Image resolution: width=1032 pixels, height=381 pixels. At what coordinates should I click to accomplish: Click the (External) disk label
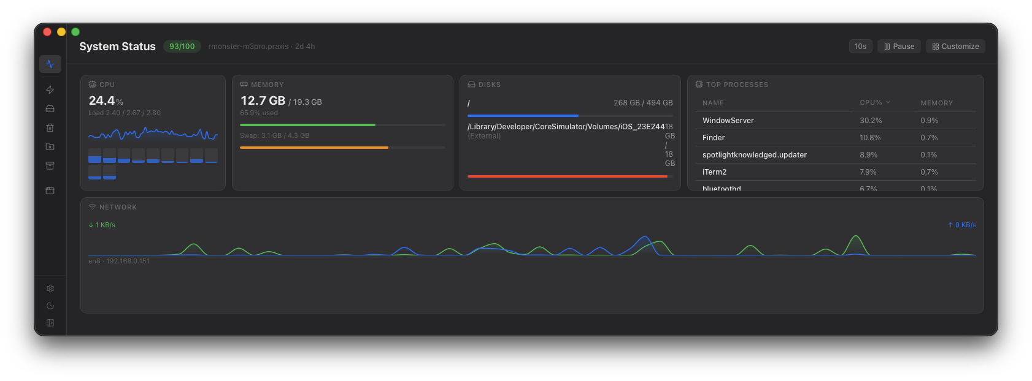click(x=484, y=136)
